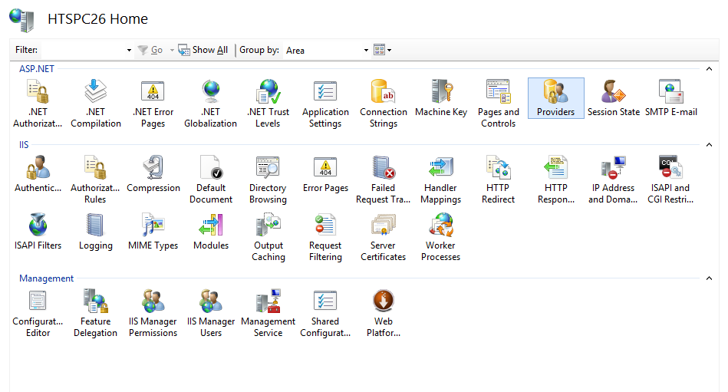Viewport: 728px width, 392px height.
Task: Open Shared Configuration feature
Action: pos(325,313)
